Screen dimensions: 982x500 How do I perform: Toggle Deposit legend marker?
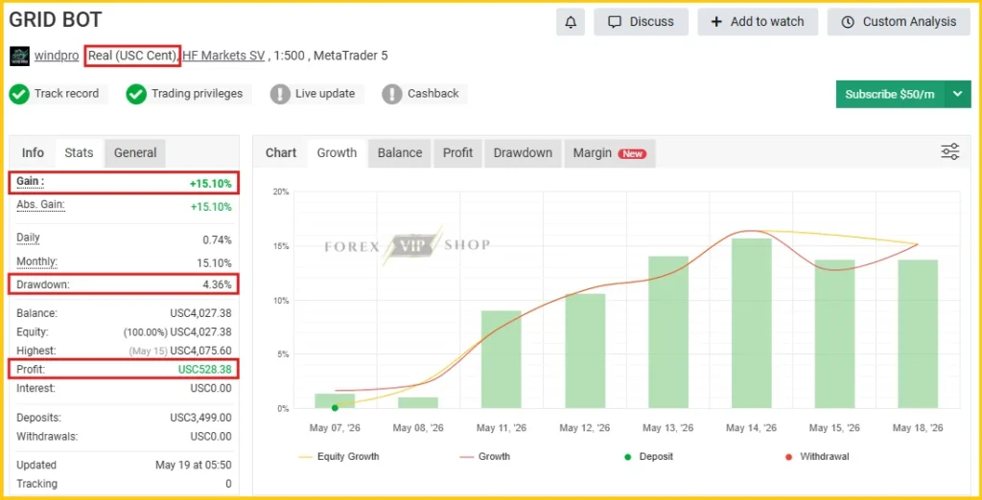coord(648,457)
